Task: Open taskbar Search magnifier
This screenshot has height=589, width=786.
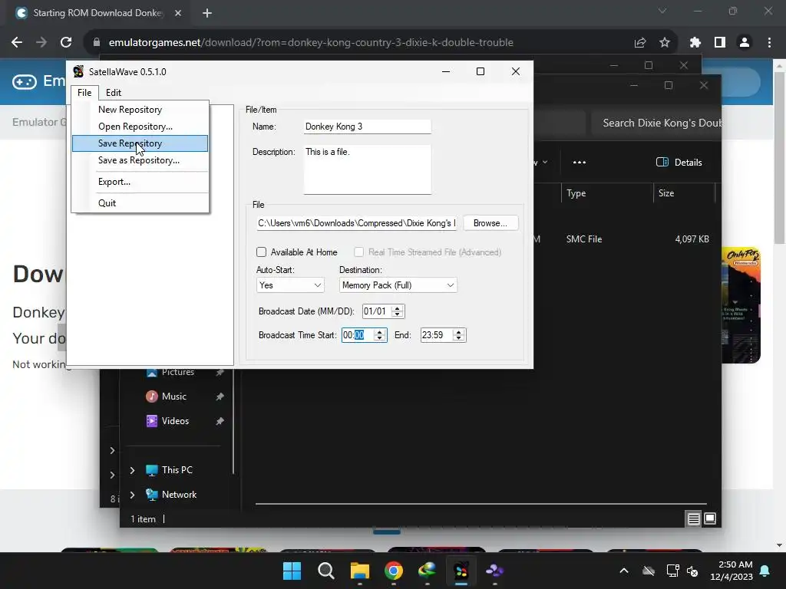Action: click(325, 571)
